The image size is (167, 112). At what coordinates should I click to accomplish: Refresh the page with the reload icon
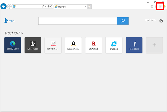tap(51, 6)
